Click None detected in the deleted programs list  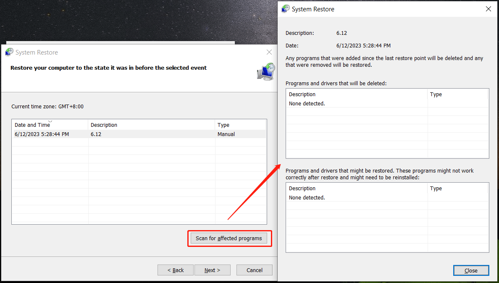307,103
